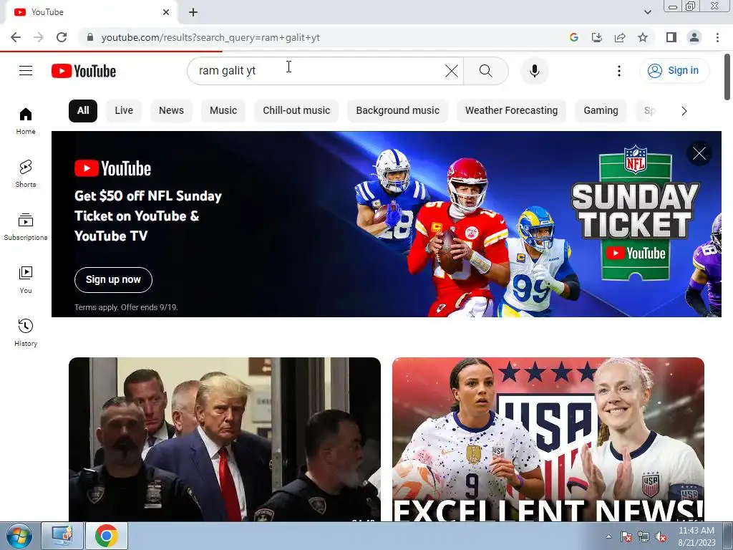Open a new browser tab
The height and width of the screenshot is (550, 733).
(x=193, y=12)
